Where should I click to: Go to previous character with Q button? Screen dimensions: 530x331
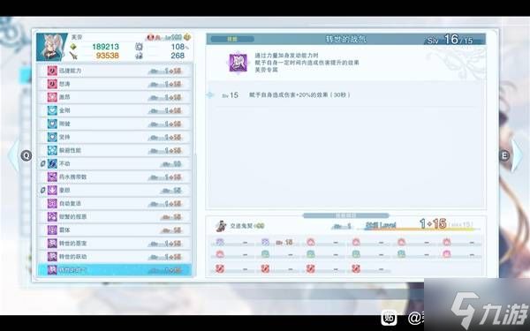click(x=26, y=155)
